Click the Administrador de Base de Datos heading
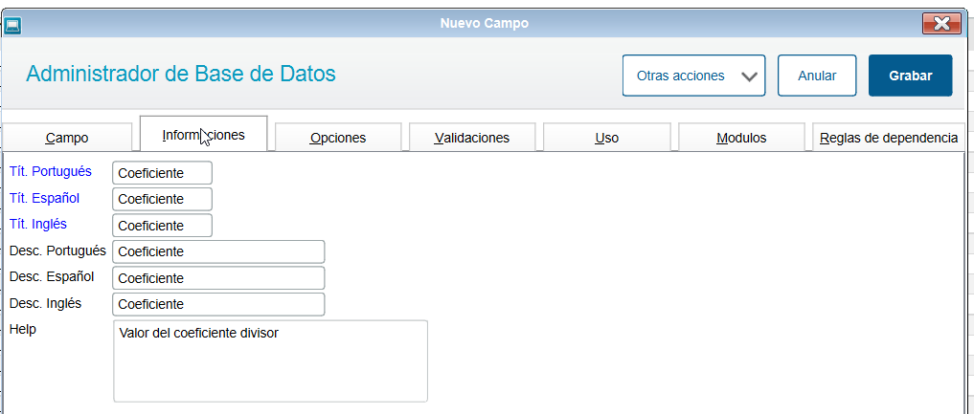The height and width of the screenshot is (414, 974). click(x=181, y=74)
